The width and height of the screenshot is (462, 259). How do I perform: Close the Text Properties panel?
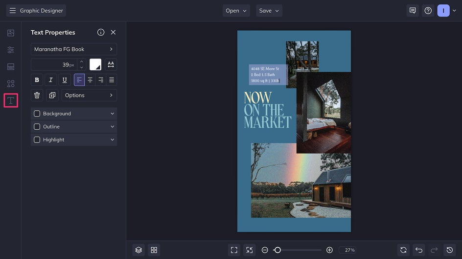pos(113,32)
